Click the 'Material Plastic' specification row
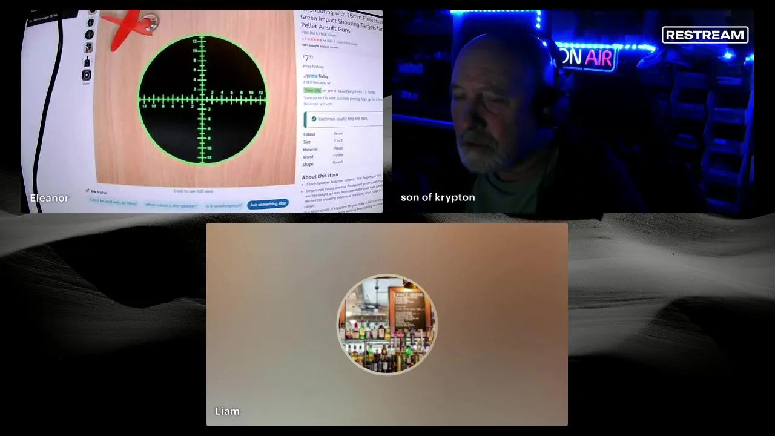Image resolution: width=775 pixels, height=436 pixels. (x=323, y=149)
